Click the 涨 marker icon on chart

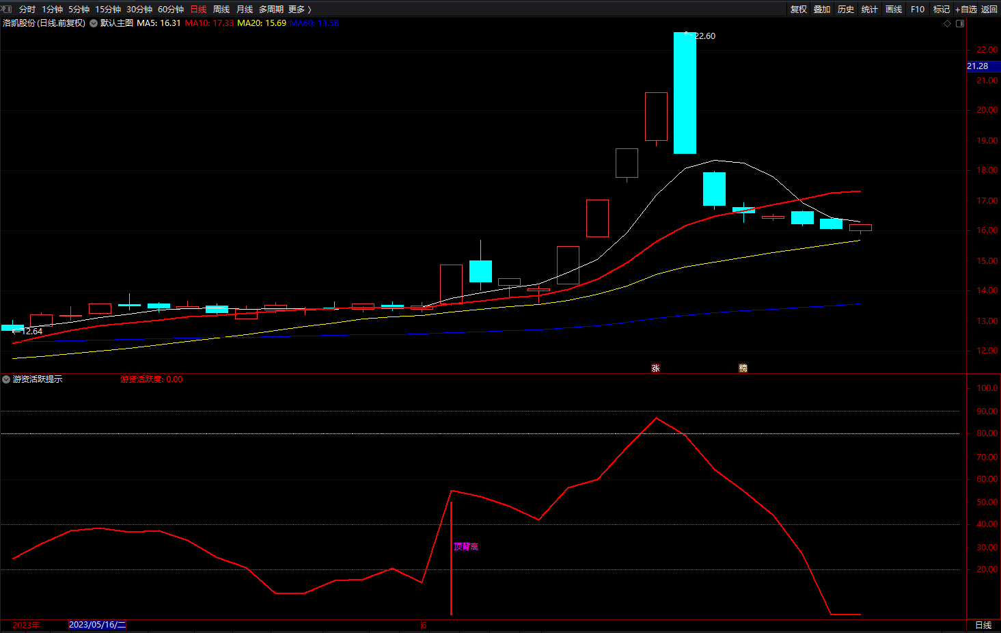655,368
